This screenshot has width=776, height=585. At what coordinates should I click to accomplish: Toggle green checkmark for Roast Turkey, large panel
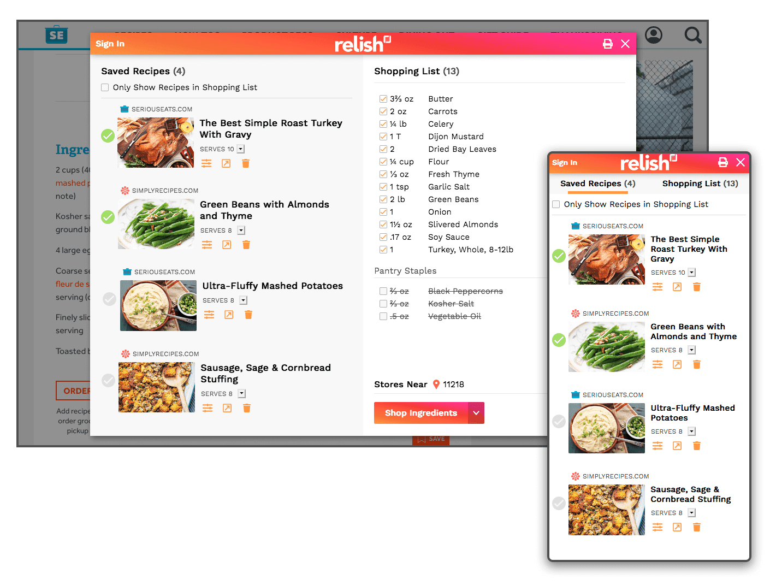tap(108, 135)
